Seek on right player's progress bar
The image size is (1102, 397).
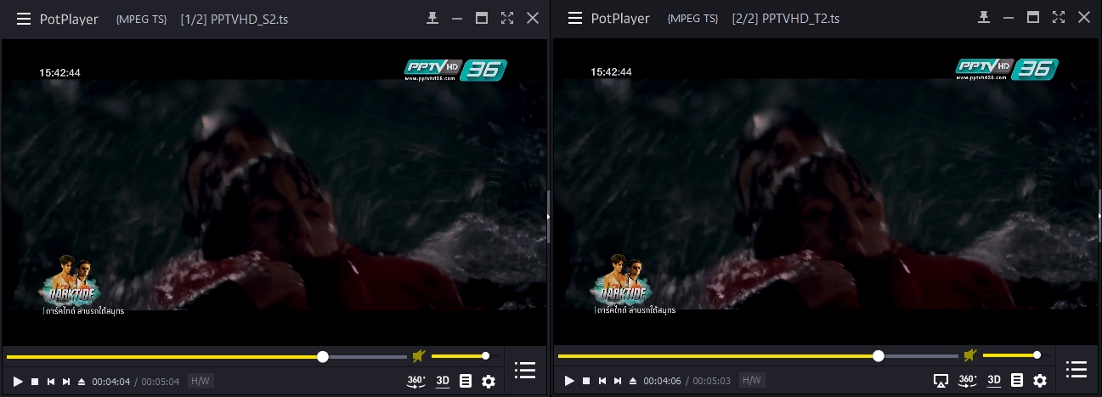758,356
